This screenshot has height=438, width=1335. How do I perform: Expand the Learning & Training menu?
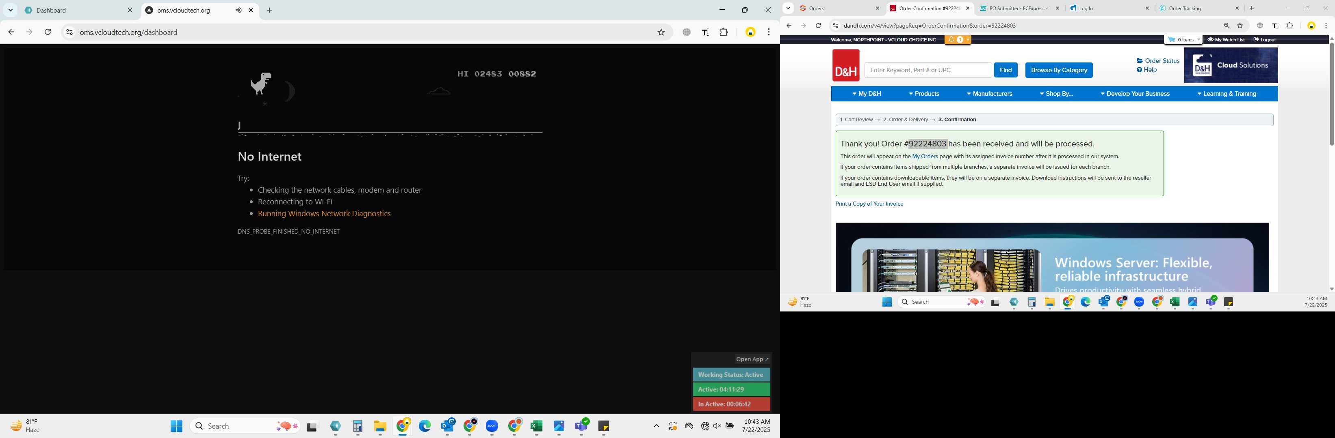pos(1227,94)
